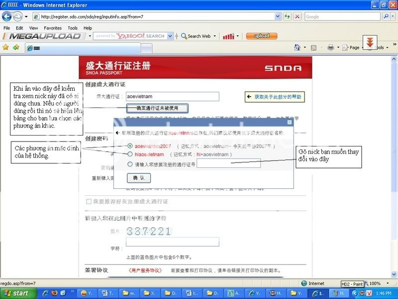
Task: Open the browser Home page icon
Action: [x=298, y=47]
